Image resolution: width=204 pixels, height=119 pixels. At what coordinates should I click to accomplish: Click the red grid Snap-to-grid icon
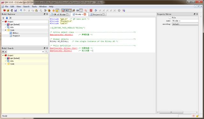click(x=85, y=10)
